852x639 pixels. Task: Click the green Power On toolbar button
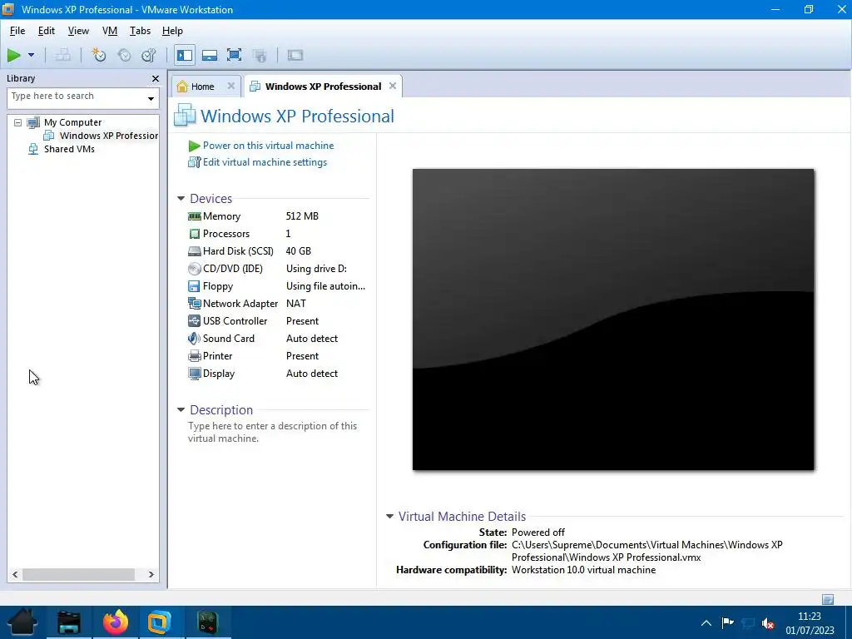pyautogui.click(x=13, y=55)
